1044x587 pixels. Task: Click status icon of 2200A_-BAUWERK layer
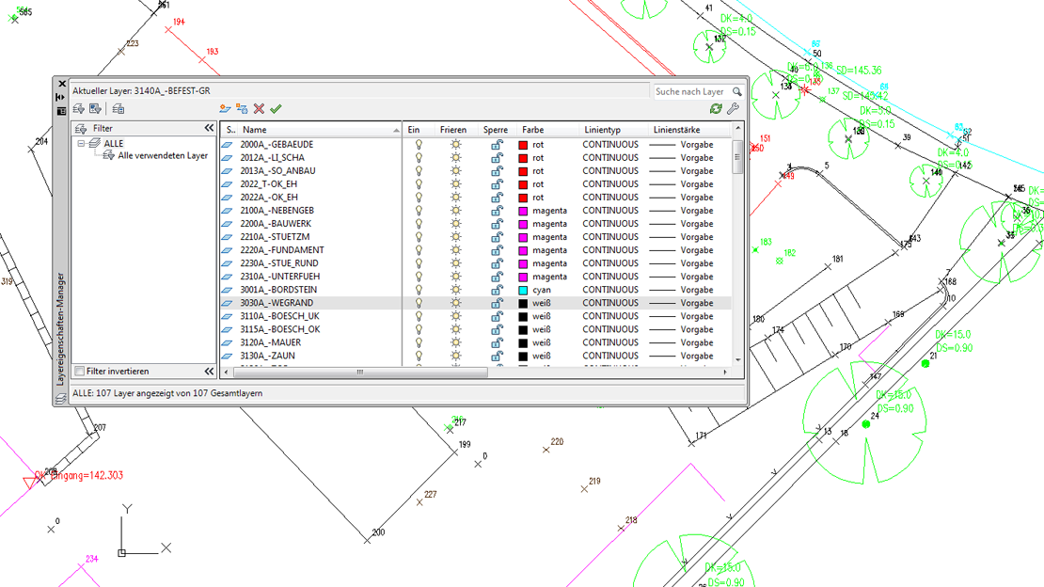tap(228, 224)
